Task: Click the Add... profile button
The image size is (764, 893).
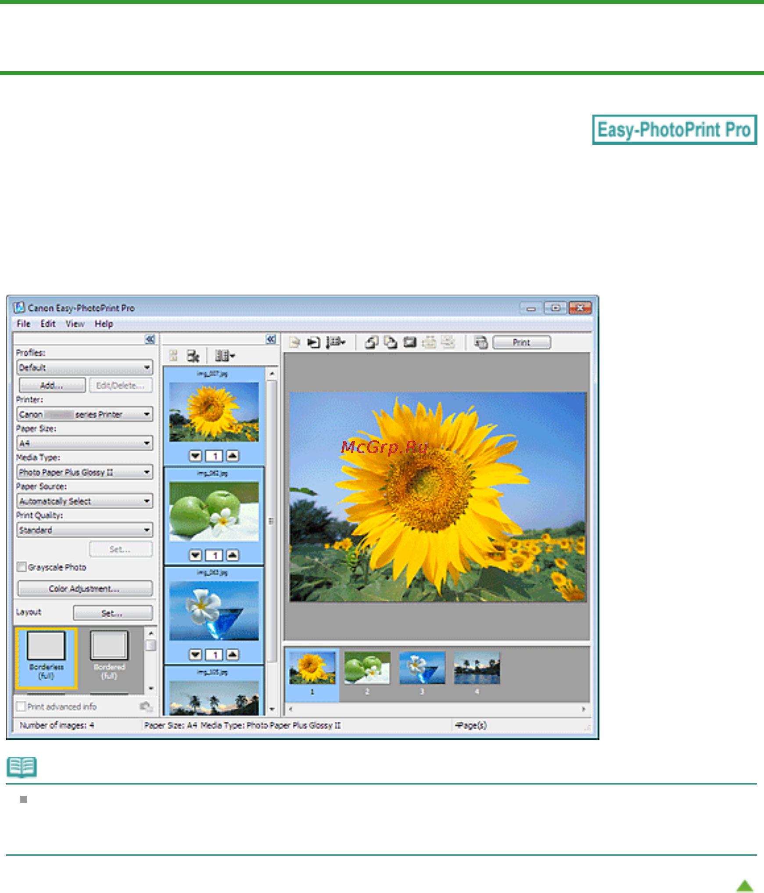Action: (x=52, y=385)
